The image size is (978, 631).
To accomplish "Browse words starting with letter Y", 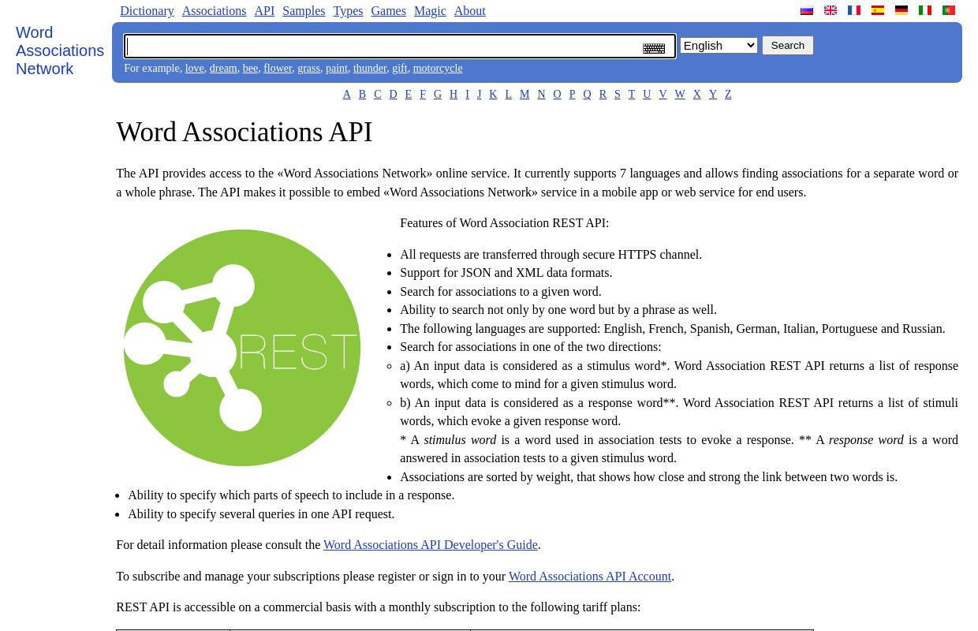I will click(713, 95).
